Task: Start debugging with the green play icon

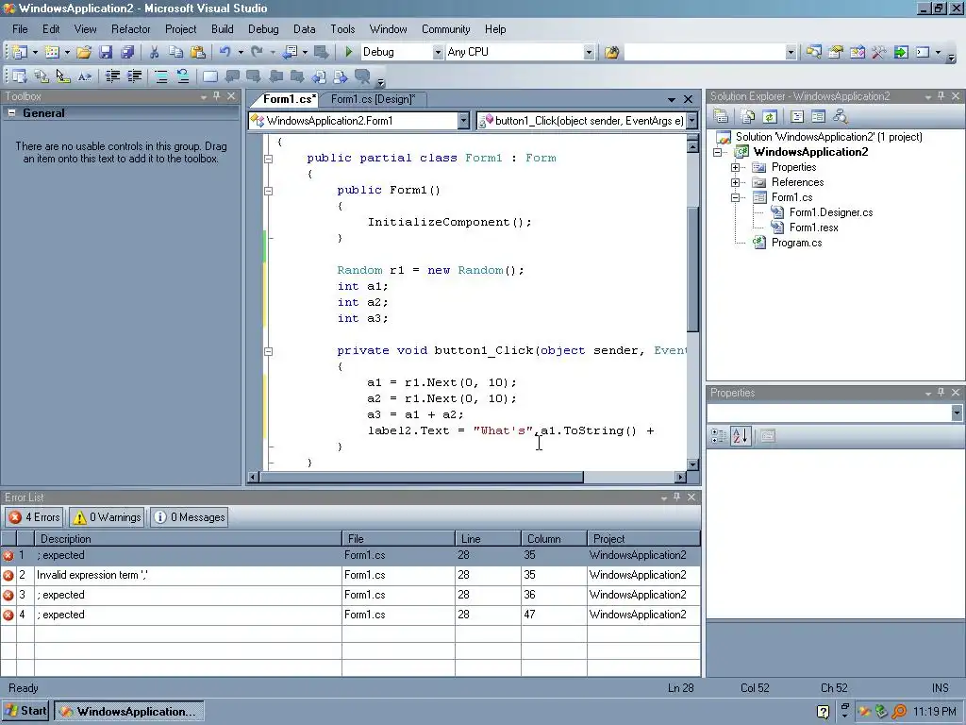Action: 349,53
